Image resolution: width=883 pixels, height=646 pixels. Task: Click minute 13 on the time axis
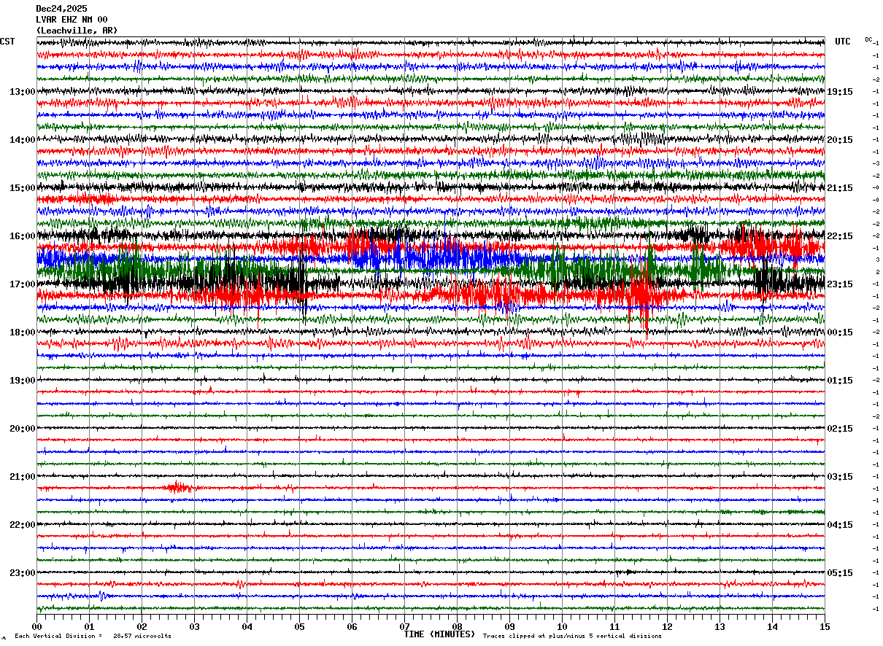pyautogui.click(x=720, y=626)
